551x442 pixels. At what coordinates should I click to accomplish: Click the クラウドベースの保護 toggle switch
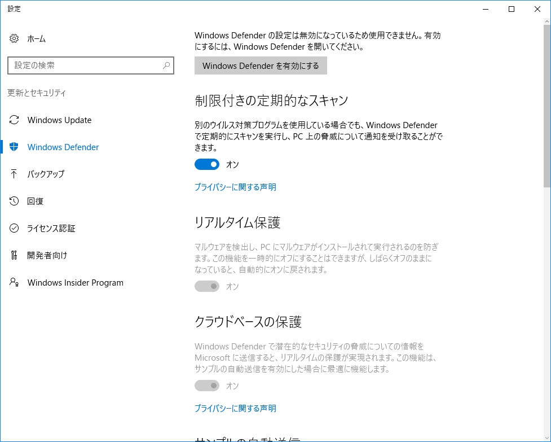tap(207, 386)
